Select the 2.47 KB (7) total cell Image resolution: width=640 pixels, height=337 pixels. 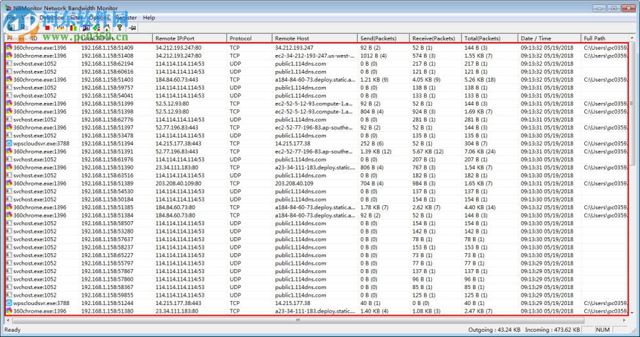(478, 311)
